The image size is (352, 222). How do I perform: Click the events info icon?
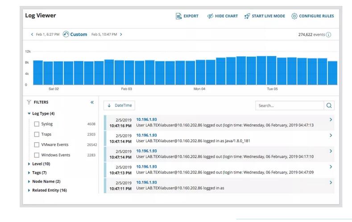pos(329,34)
